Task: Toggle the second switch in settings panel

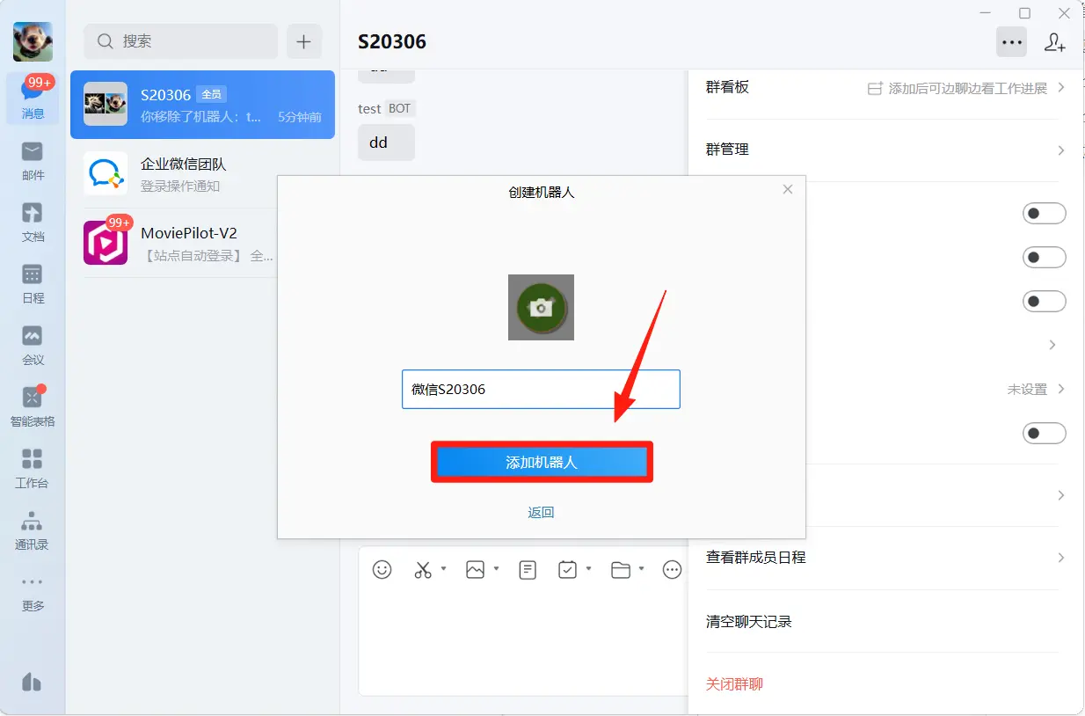Action: click(x=1044, y=258)
